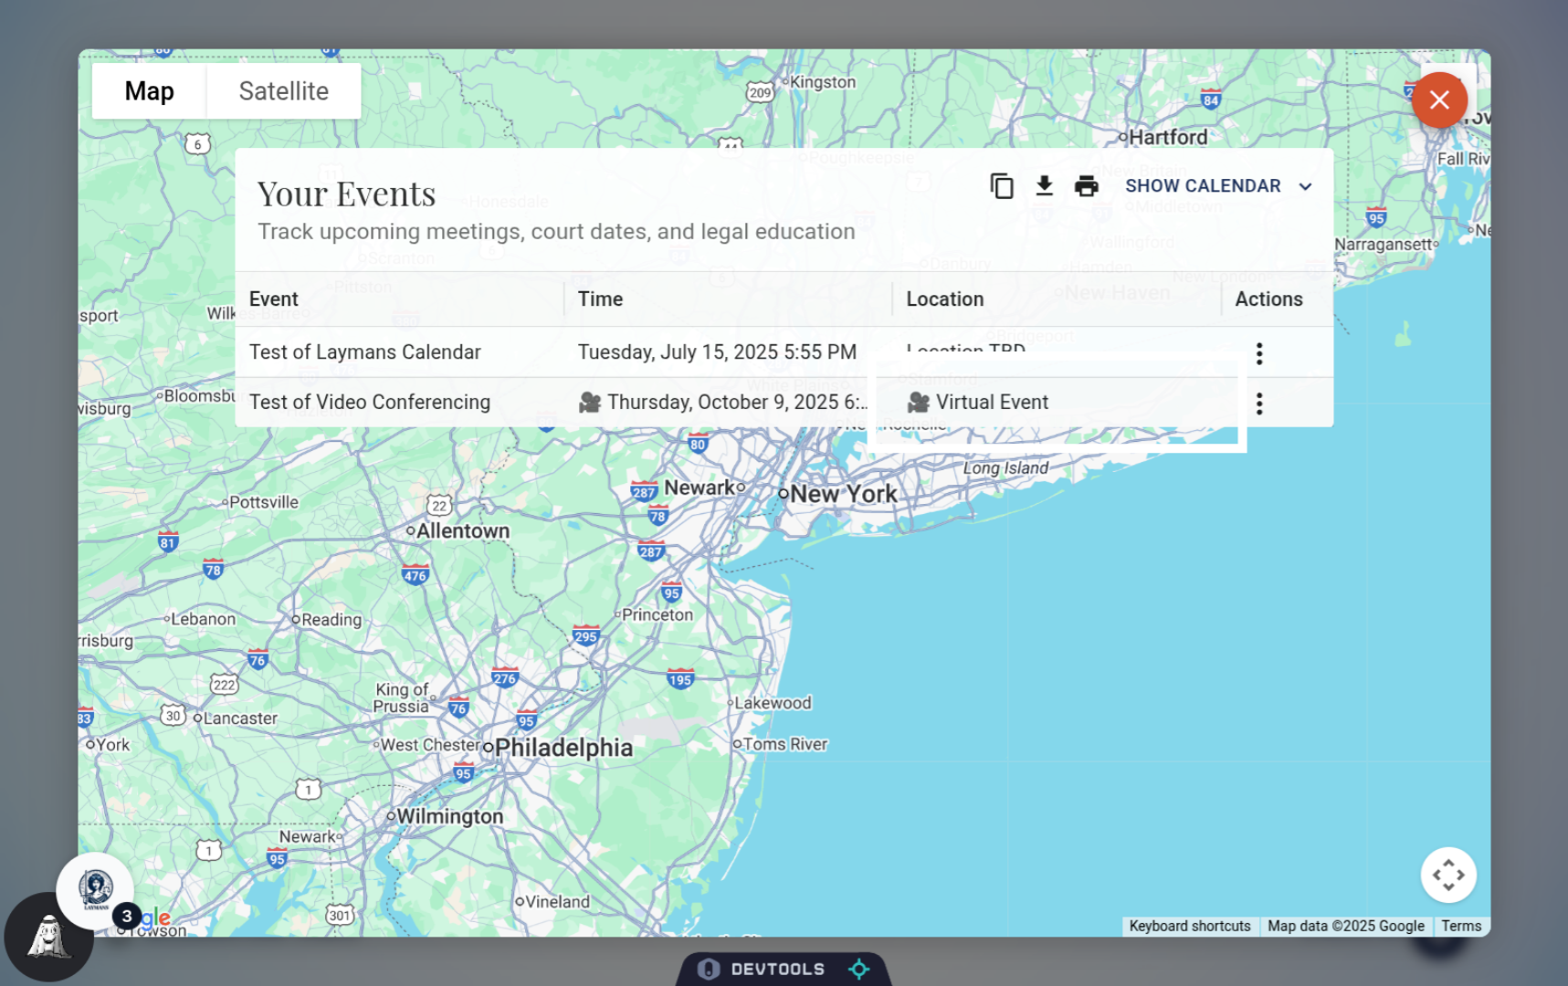Expand the Show Calendar chevron
The width and height of the screenshot is (1568, 986).
coord(1306,185)
